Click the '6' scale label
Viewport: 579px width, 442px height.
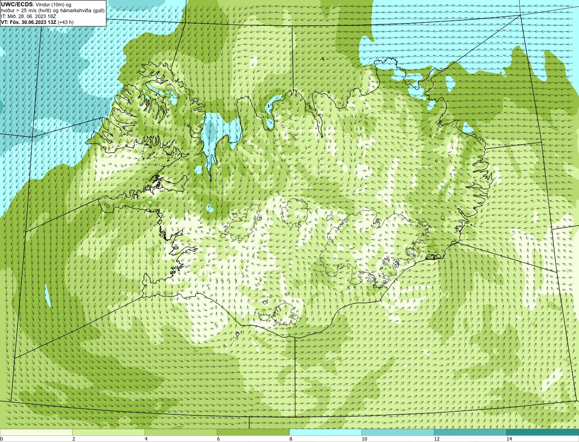218,439
